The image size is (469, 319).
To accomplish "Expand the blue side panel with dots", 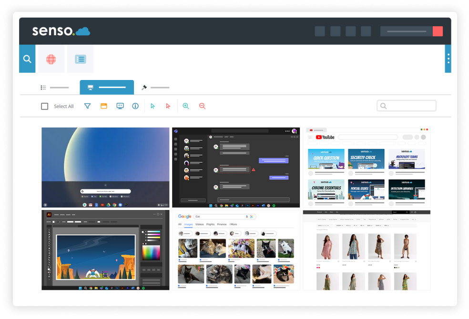I will (448, 58).
